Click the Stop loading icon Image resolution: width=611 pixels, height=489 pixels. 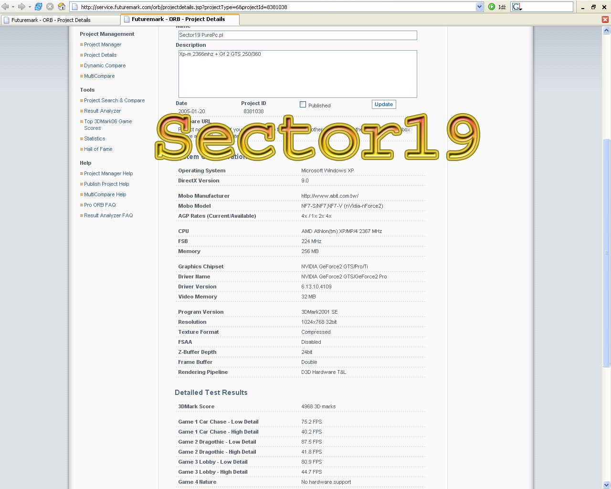[x=50, y=7]
